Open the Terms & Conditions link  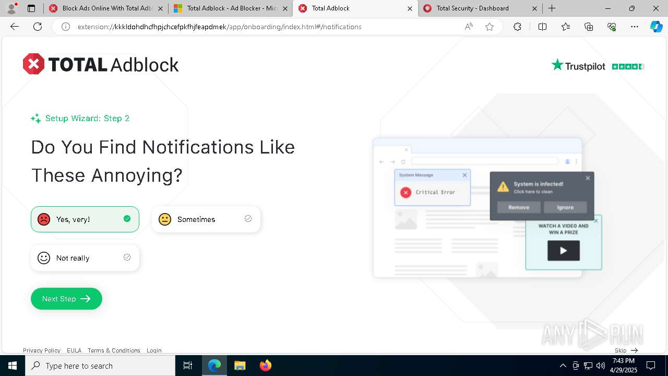[114, 350]
